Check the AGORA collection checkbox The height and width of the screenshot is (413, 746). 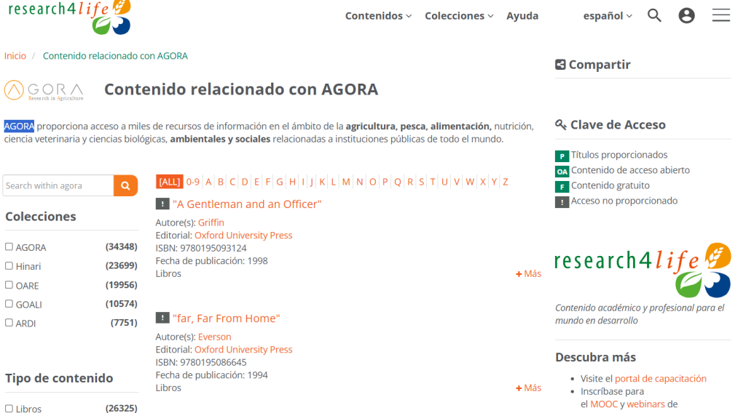click(x=9, y=246)
